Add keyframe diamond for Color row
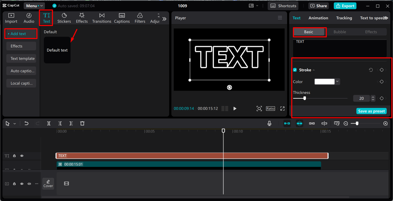The height and width of the screenshot is (201, 393). click(382, 82)
